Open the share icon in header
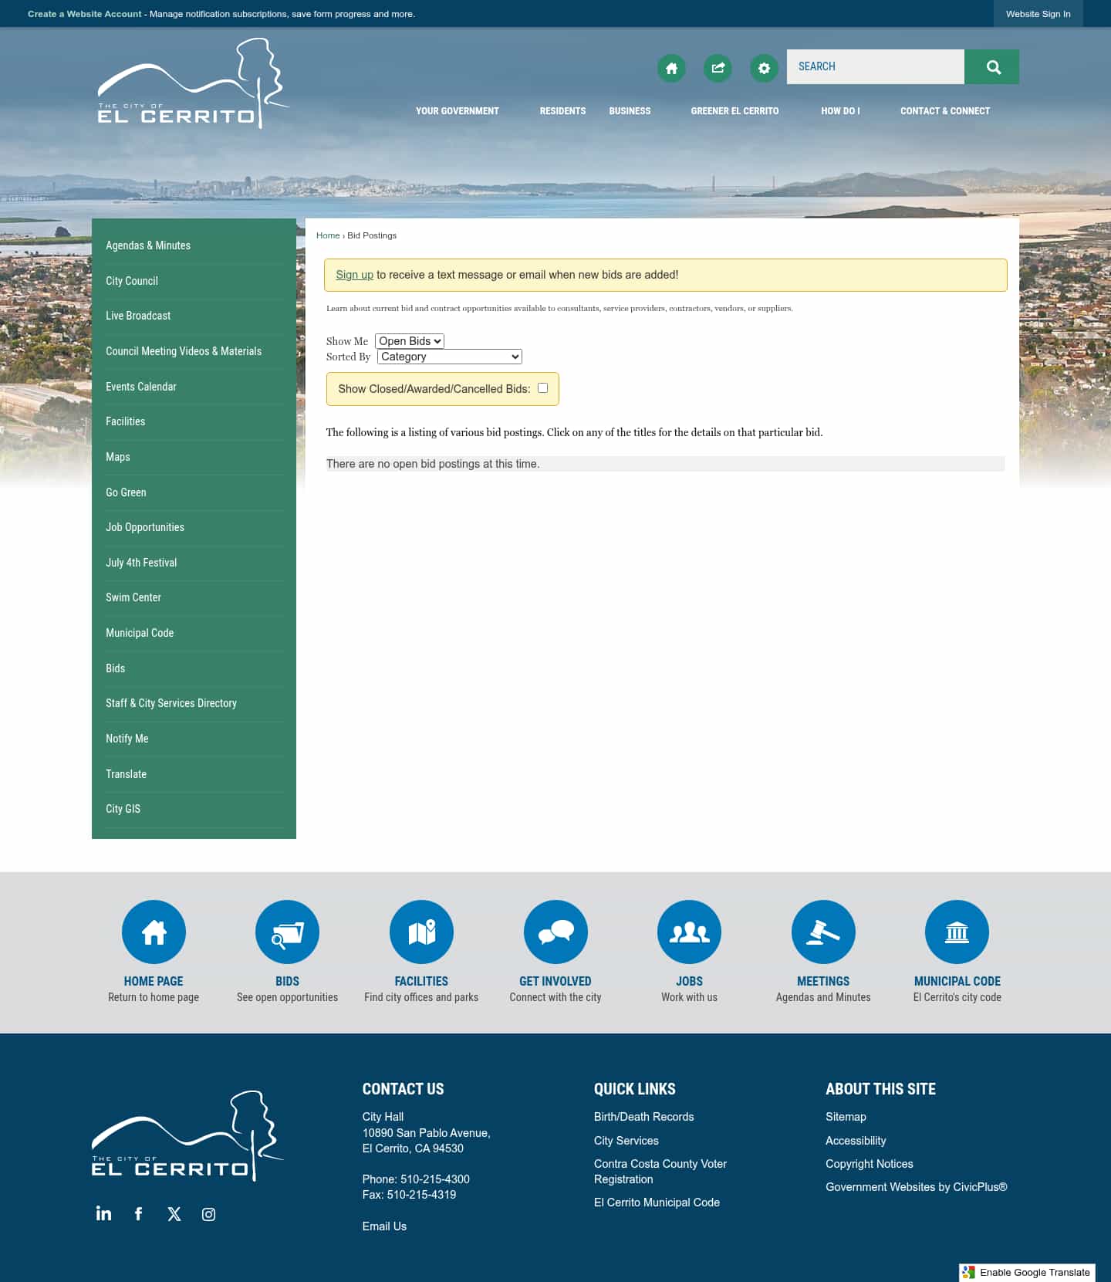 click(718, 68)
